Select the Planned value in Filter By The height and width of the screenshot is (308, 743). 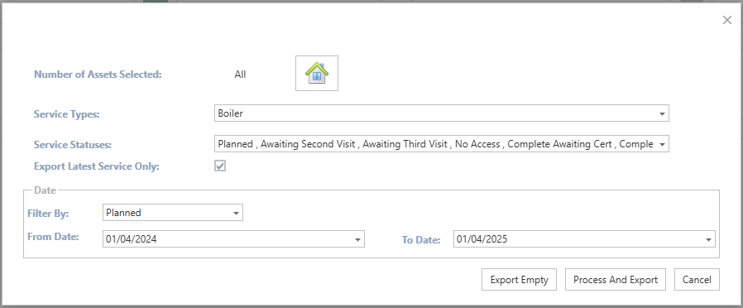(123, 213)
